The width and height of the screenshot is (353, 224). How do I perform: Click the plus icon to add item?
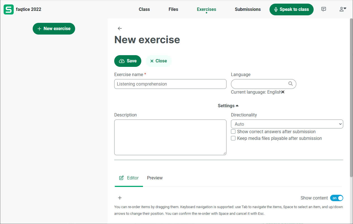point(120,198)
